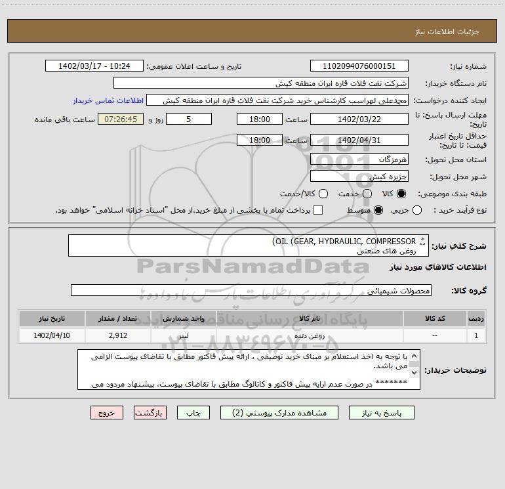Click the goods group field 'محصولات شیمیائی'
Image resolution: width=505 pixels, height=489 pixels.
(x=251, y=290)
